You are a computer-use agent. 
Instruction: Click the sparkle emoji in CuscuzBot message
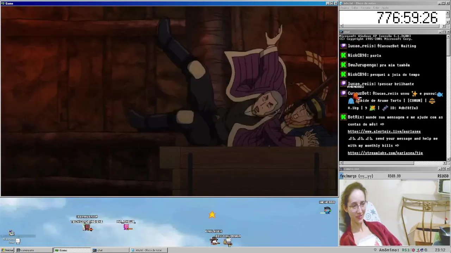click(414, 94)
